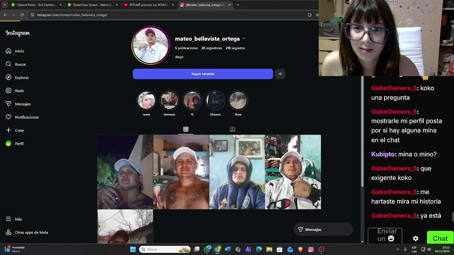Click Crear to make a new post
The height and width of the screenshot is (255, 454).
[x=15, y=130]
